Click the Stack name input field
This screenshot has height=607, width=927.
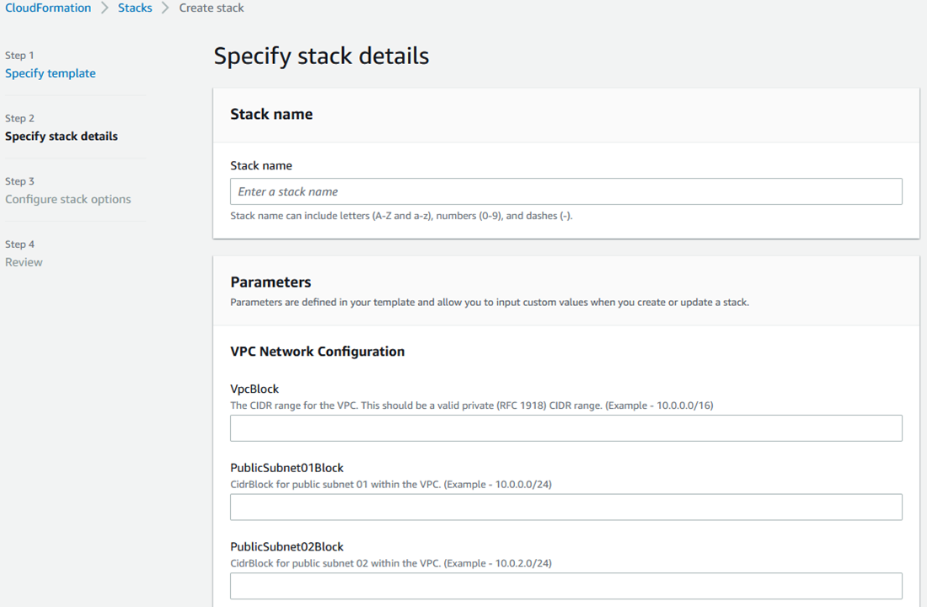point(565,191)
